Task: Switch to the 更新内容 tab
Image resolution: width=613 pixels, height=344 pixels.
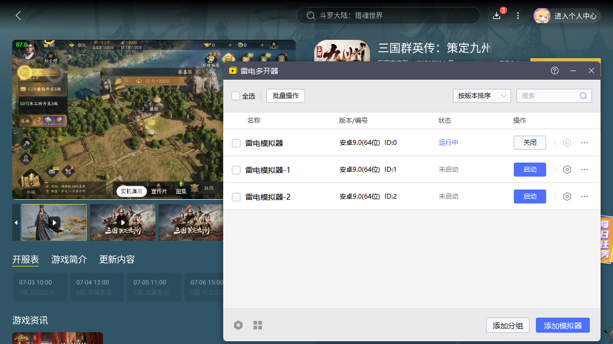Action: [117, 259]
